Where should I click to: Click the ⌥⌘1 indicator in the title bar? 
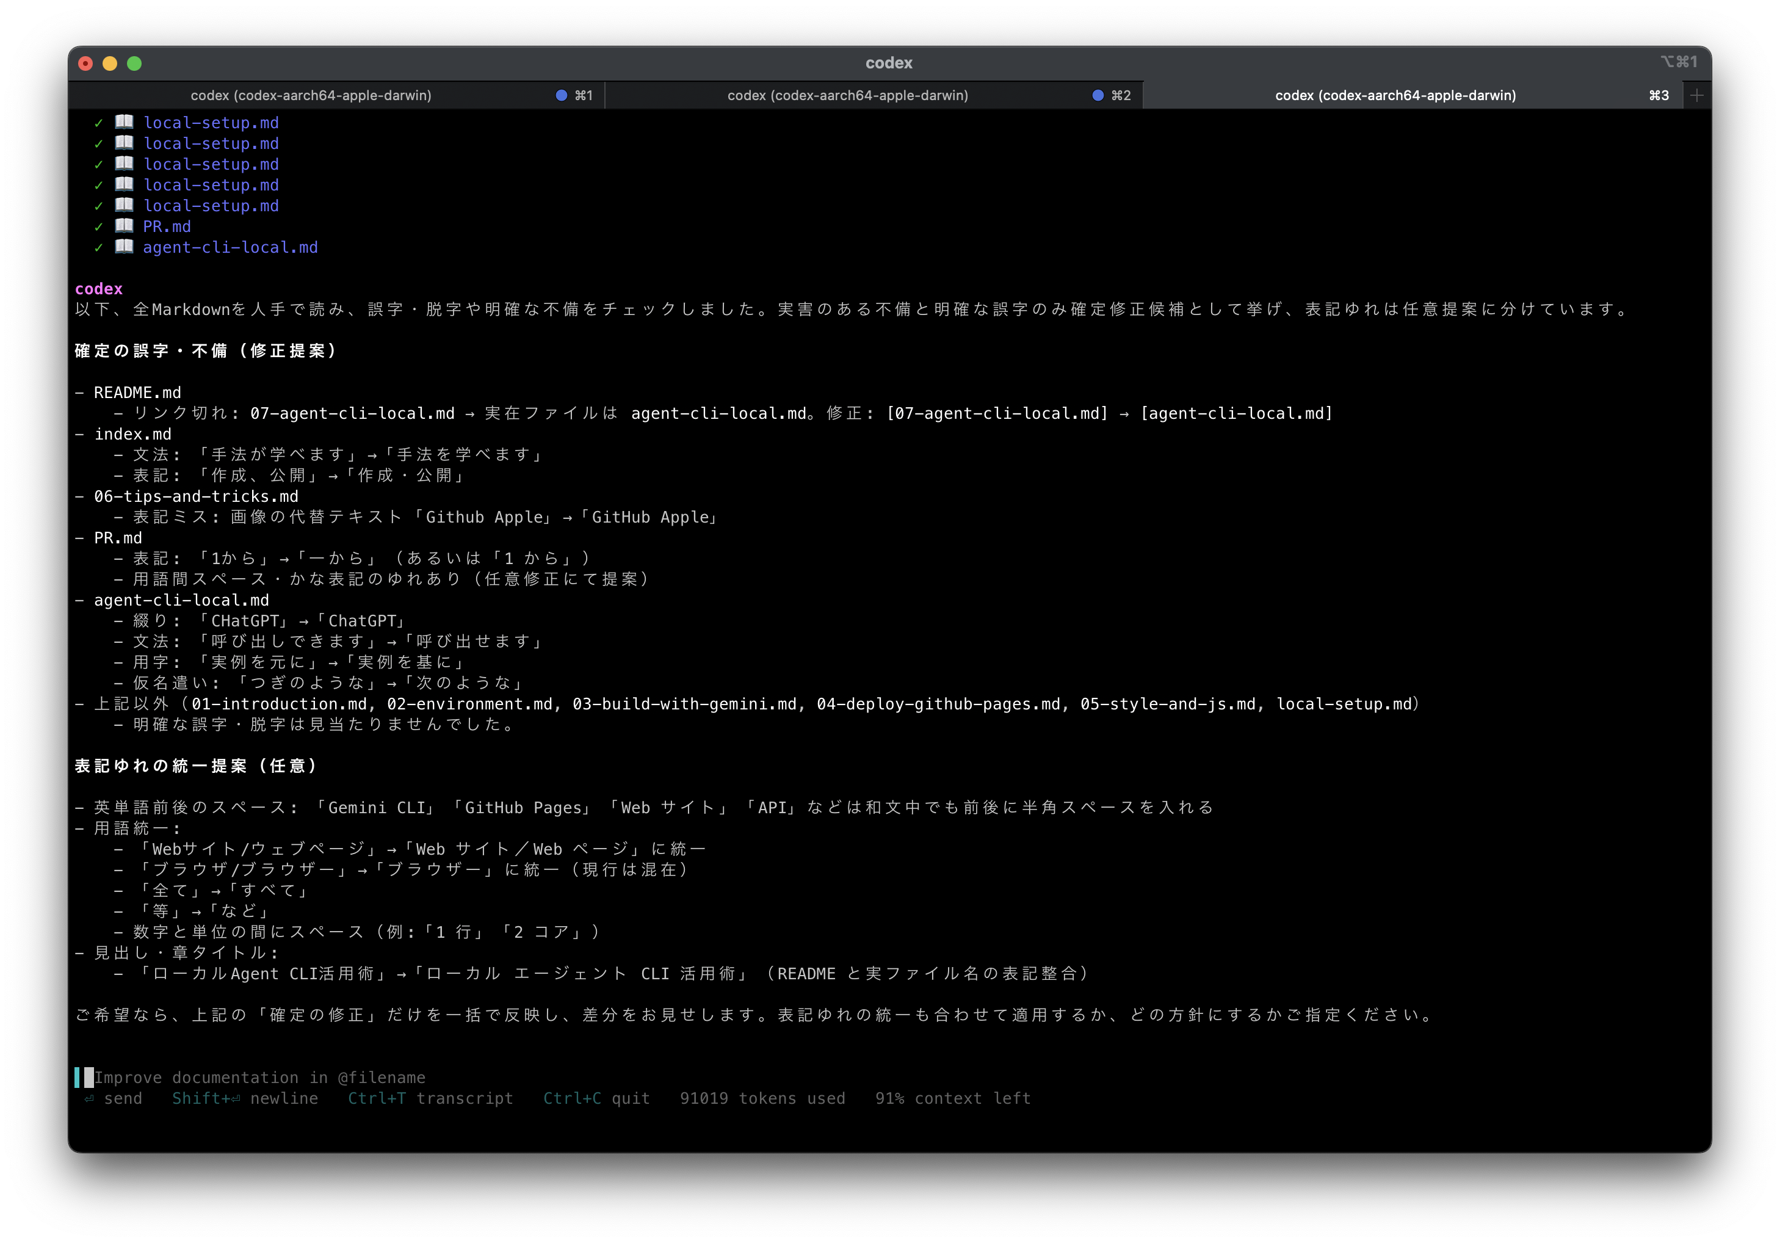1679,62
